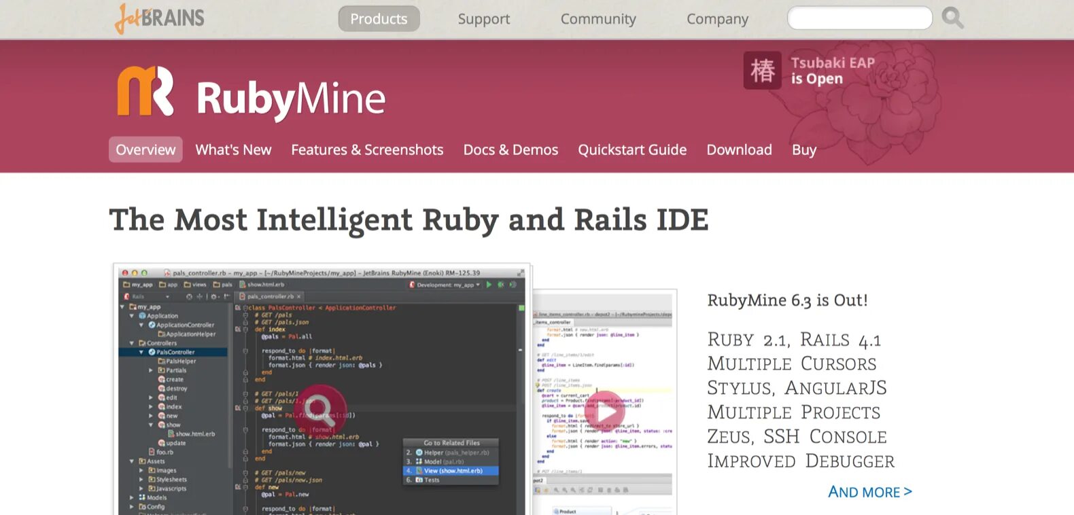The height and width of the screenshot is (515, 1074).
Task: Open Features & Screenshots tab
Action: (x=367, y=149)
